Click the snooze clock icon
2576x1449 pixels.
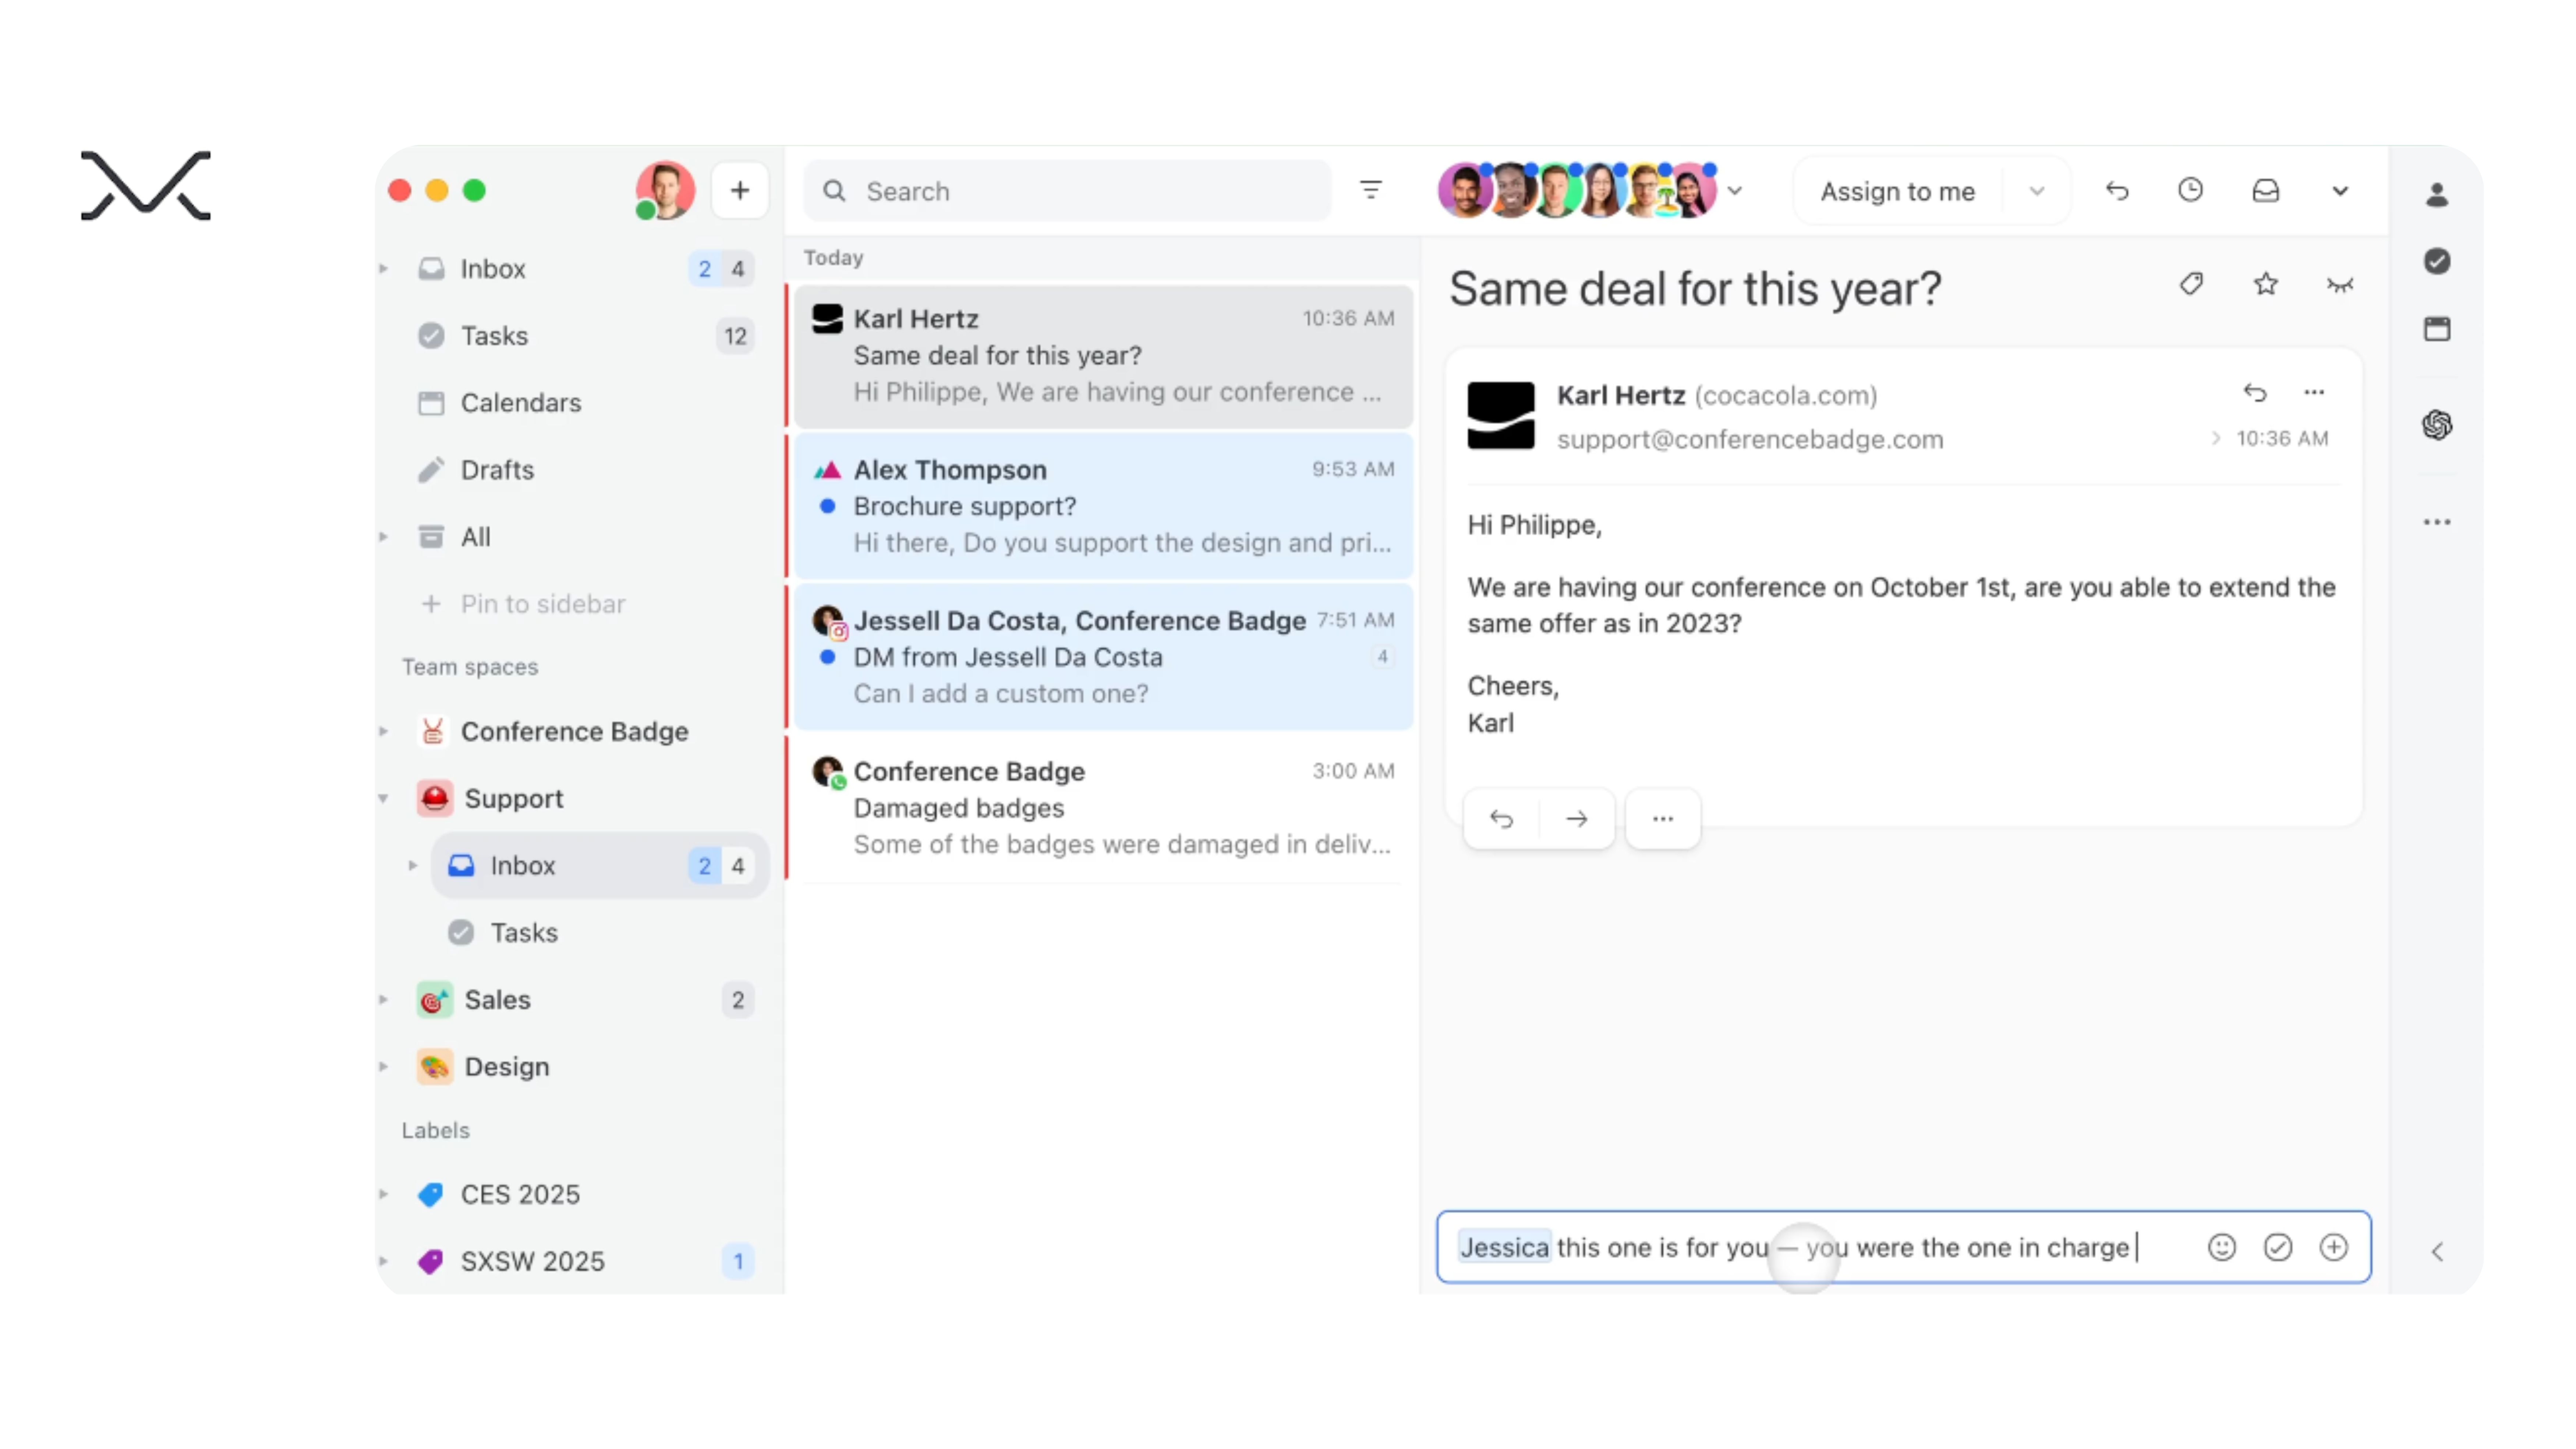[2190, 190]
